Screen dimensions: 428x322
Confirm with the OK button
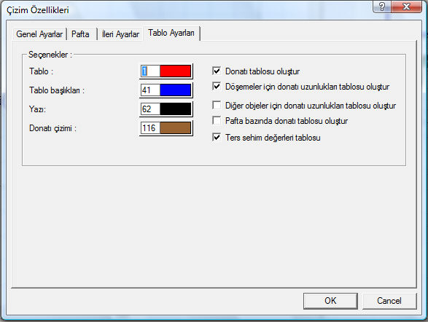pos(330,301)
